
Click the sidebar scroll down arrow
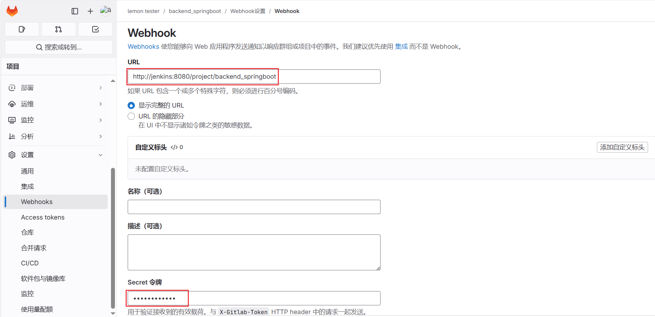tap(113, 313)
